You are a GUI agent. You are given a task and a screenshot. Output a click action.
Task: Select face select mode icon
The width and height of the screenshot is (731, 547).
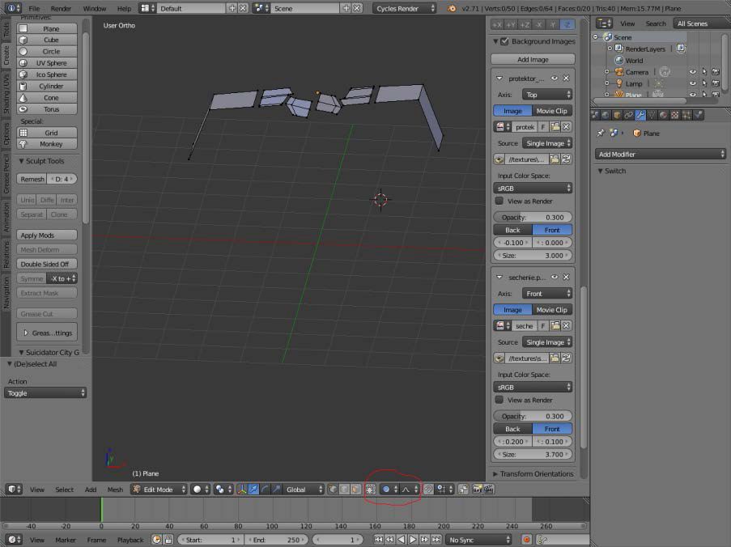(355, 490)
